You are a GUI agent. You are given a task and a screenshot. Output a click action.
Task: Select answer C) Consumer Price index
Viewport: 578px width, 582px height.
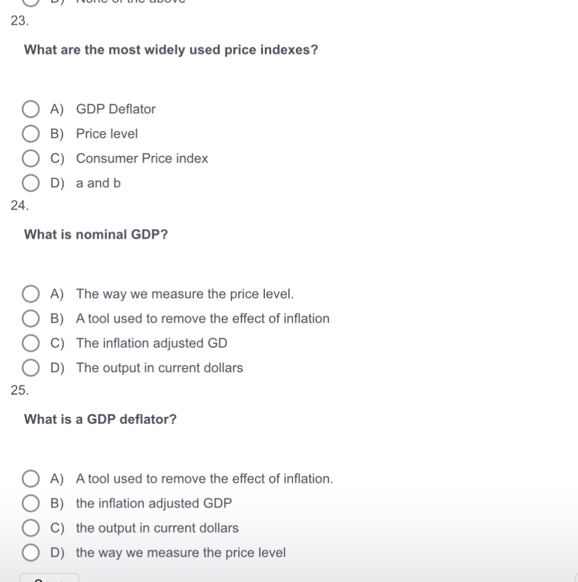click(x=30, y=158)
